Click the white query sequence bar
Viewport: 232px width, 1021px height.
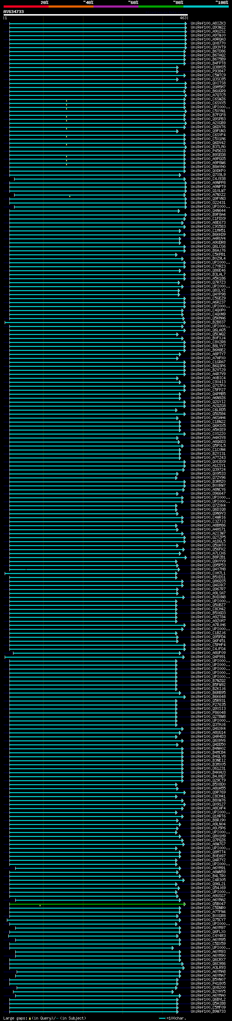[x=96, y=15]
